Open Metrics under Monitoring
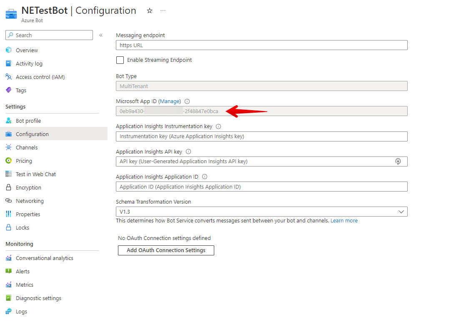The image size is (456, 323). pyautogui.click(x=25, y=285)
